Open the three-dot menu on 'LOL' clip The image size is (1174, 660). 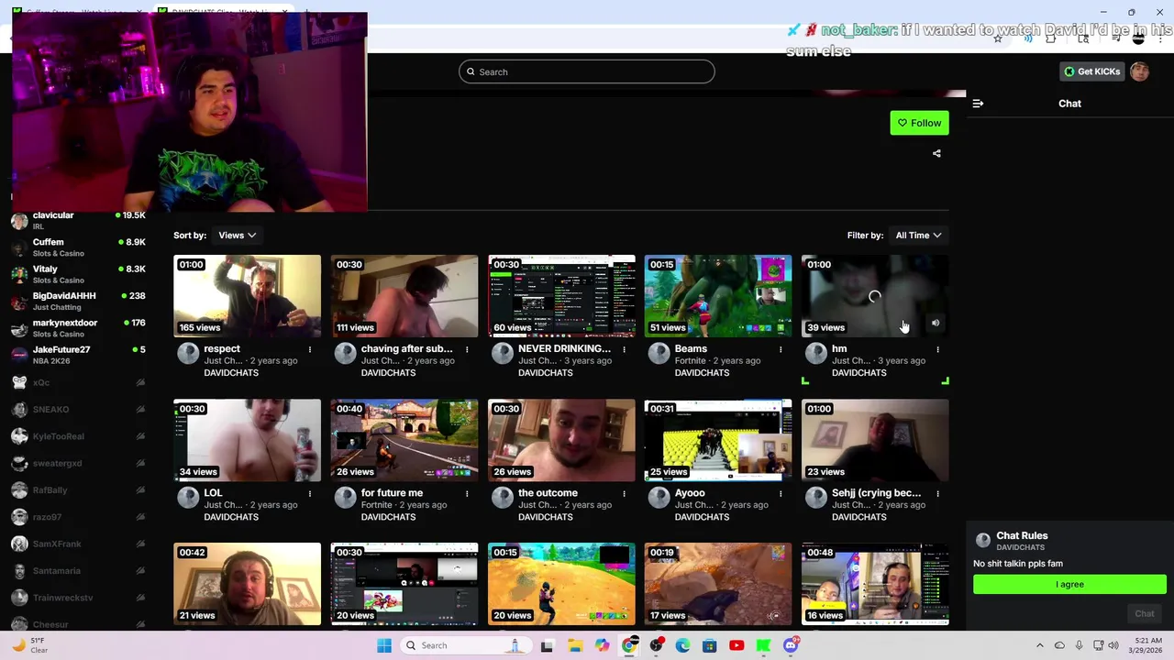[x=310, y=493]
